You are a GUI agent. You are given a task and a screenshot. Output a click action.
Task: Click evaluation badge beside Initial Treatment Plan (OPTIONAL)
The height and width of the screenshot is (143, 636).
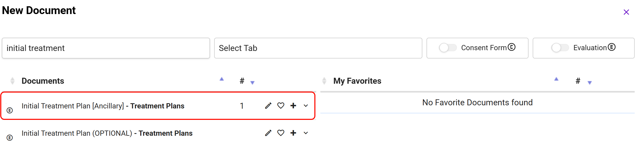pos(10,138)
